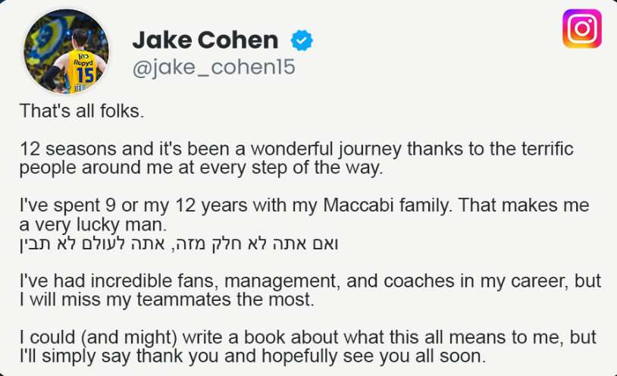Open Jake Cohen's profile picture

pyautogui.click(x=67, y=53)
